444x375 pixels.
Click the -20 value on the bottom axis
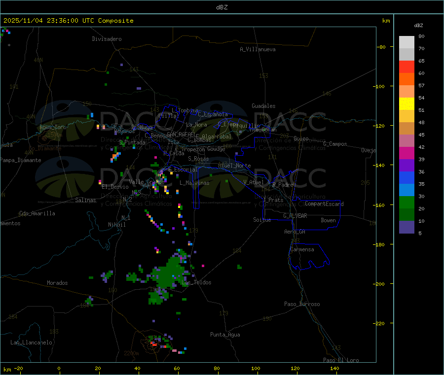[18, 369]
